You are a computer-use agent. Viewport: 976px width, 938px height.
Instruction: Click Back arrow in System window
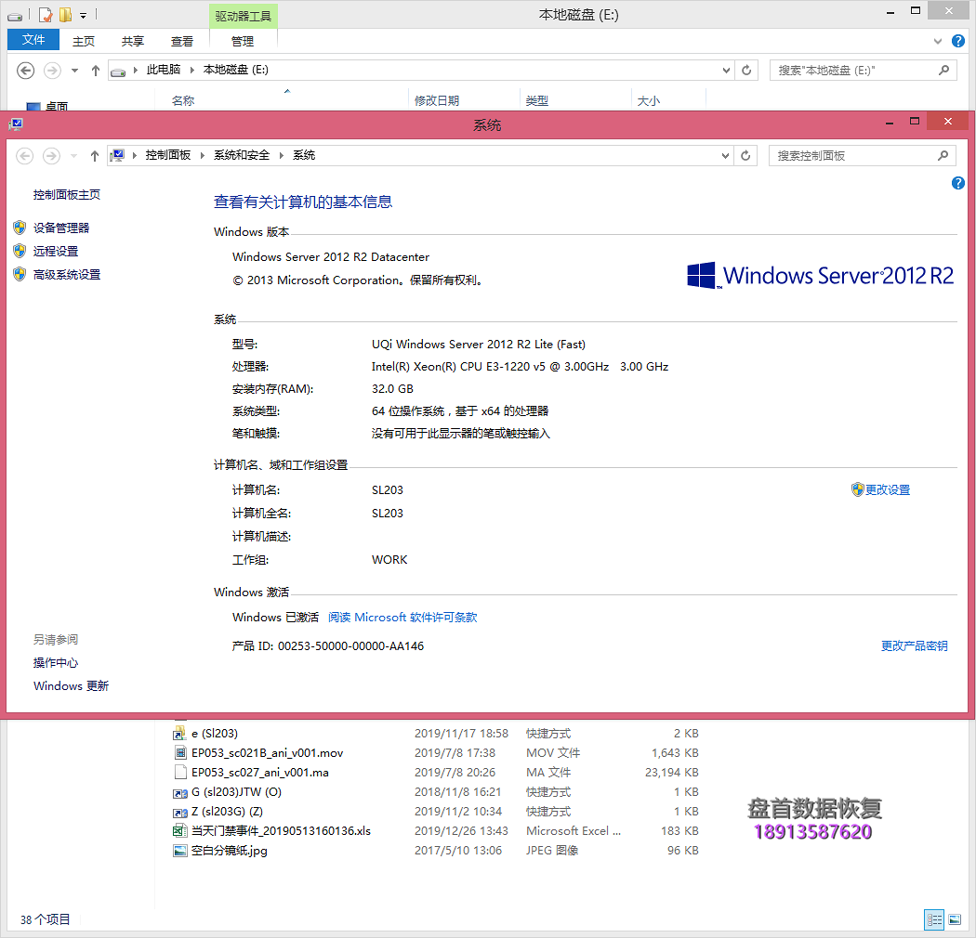click(x=25, y=155)
